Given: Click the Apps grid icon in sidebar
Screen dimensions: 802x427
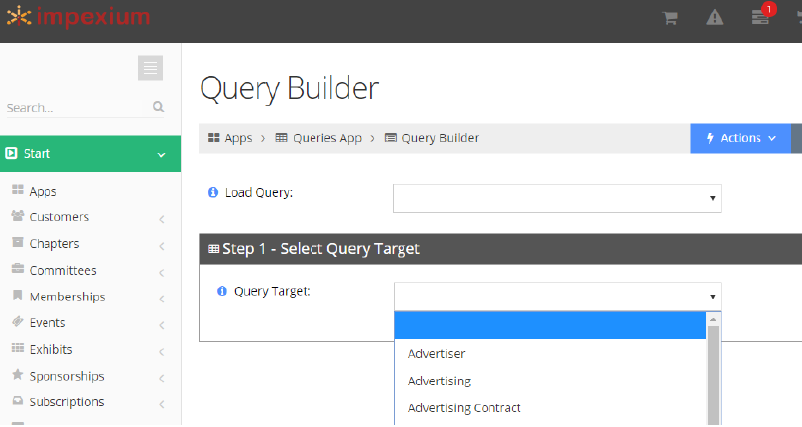Looking at the screenshot, I should [x=18, y=190].
